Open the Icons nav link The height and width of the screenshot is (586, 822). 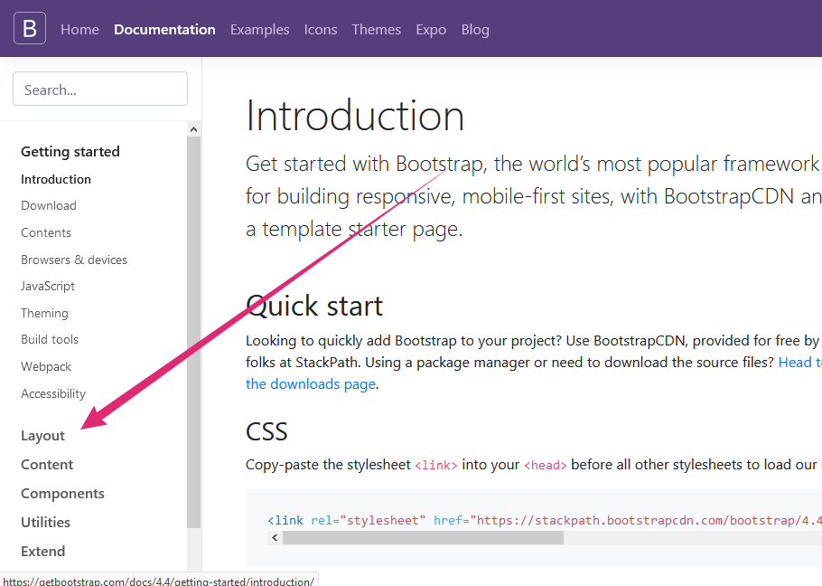(321, 29)
